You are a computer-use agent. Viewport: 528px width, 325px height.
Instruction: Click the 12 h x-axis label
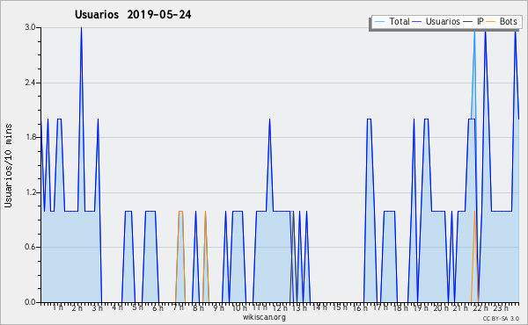(x=280, y=308)
